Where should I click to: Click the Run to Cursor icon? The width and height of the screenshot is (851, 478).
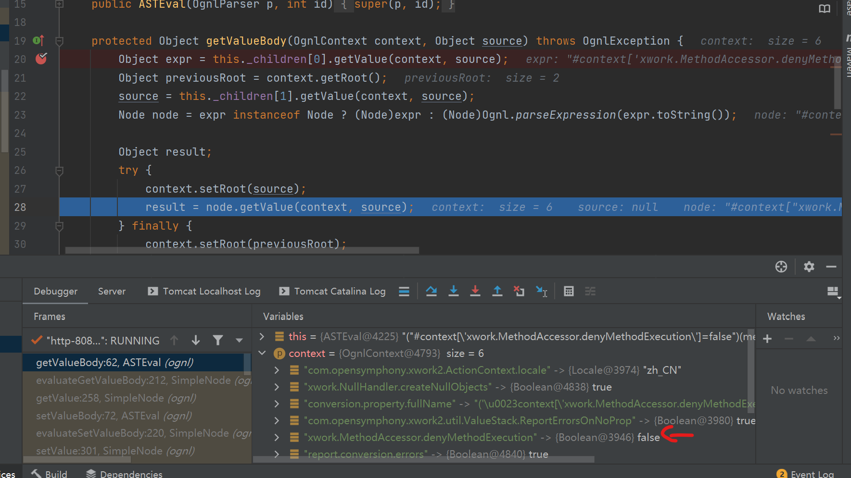pyautogui.click(x=542, y=291)
